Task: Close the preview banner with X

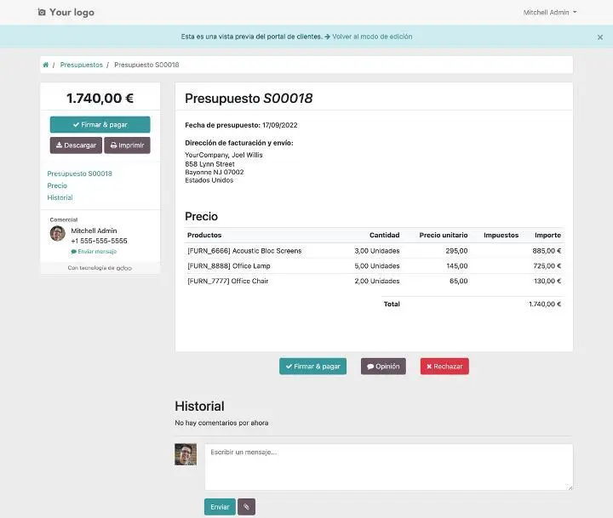Action: click(600, 37)
